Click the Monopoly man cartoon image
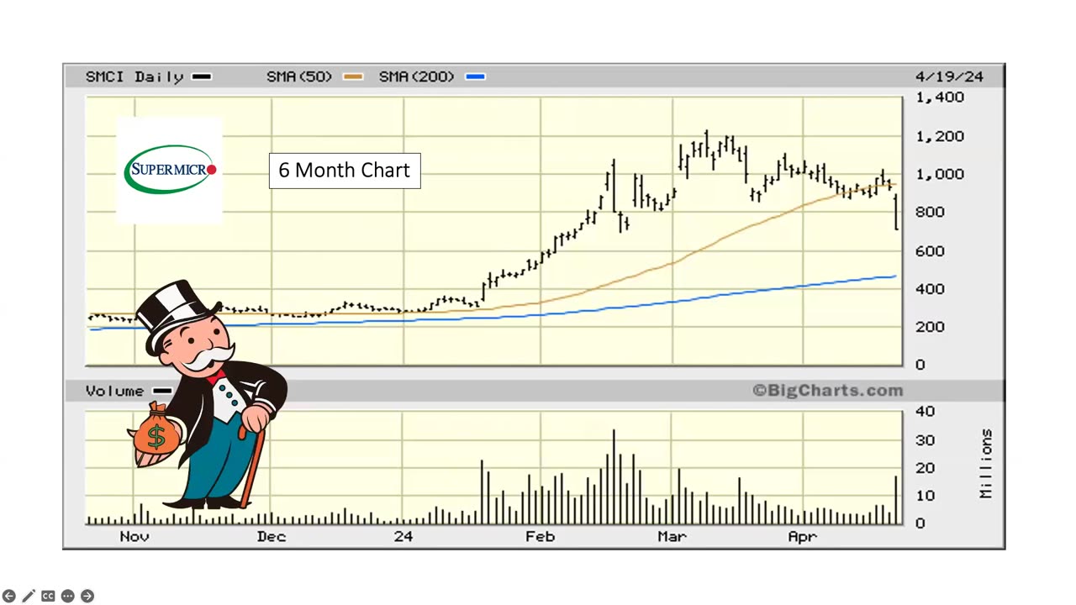Viewport: 1076px width, 605px height. click(x=208, y=395)
